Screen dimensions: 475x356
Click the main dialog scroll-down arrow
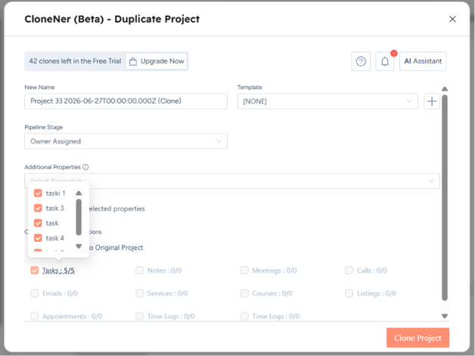445,316
